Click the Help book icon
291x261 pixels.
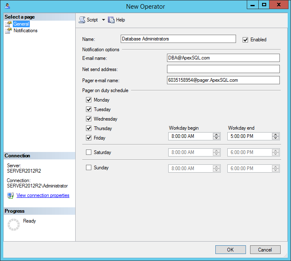pos(111,20)
